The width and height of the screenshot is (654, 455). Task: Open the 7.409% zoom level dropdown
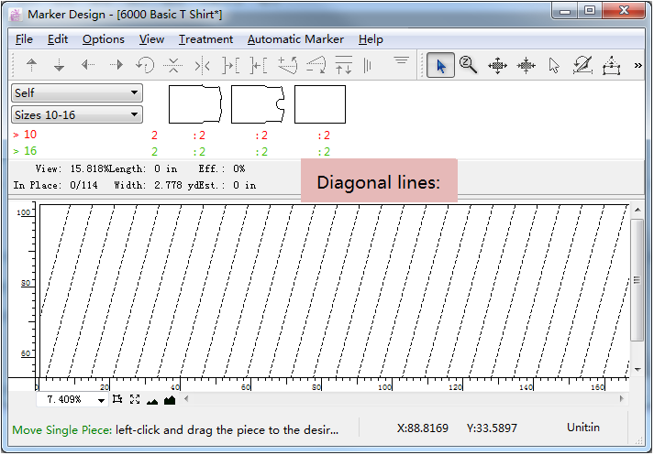coord(101,400)
